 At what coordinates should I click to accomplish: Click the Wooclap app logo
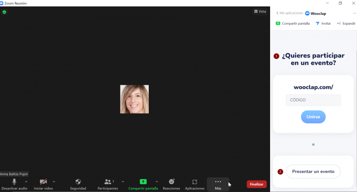click(x=307, y=13)
